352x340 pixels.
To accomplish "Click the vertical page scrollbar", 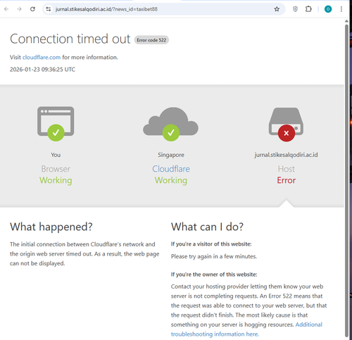I will tap(346, 181).
